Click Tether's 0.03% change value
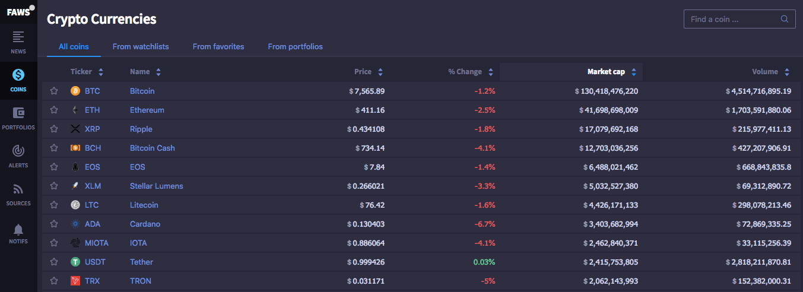Viewport: 803px width, 292px height. (x=484, y=262)
